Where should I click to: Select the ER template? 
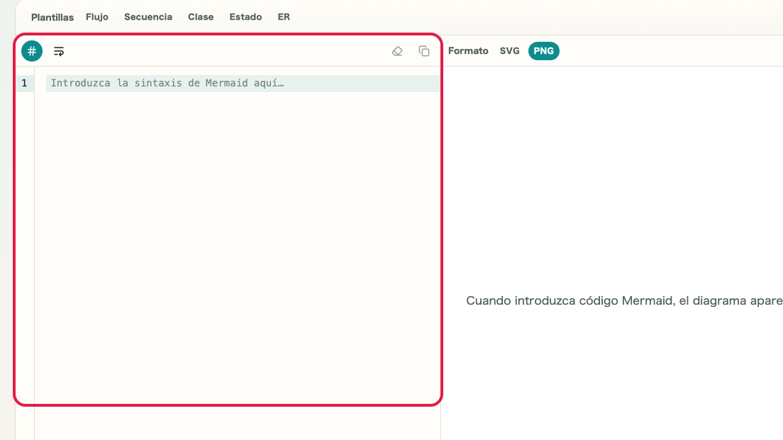click(x=284, y=16)
